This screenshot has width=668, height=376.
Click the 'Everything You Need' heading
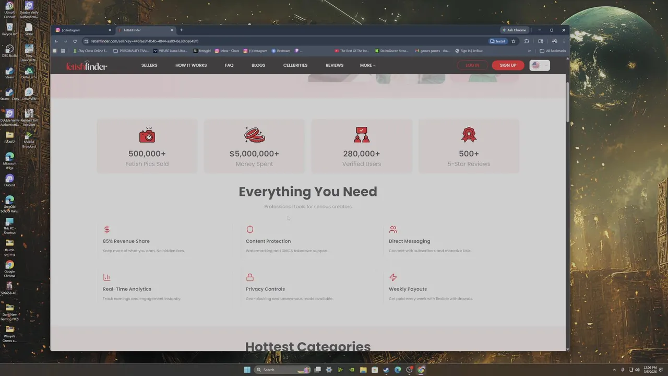click(308, 192)
